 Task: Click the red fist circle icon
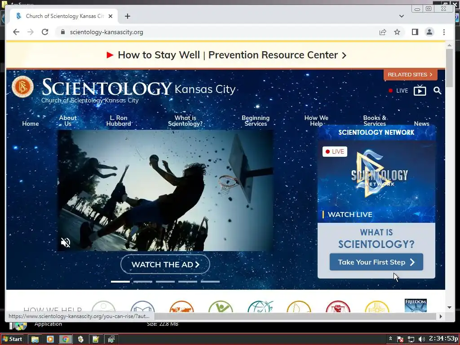[x=338, y=306]
